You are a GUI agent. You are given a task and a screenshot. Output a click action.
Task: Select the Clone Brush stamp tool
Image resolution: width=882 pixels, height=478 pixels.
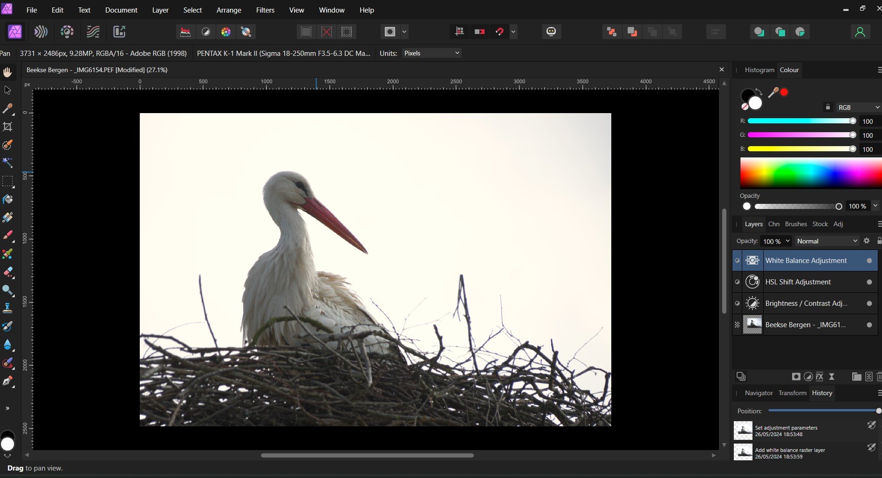7,308
